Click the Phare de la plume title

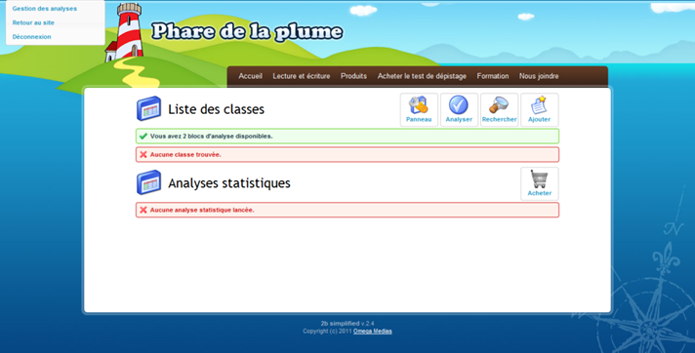247,31
